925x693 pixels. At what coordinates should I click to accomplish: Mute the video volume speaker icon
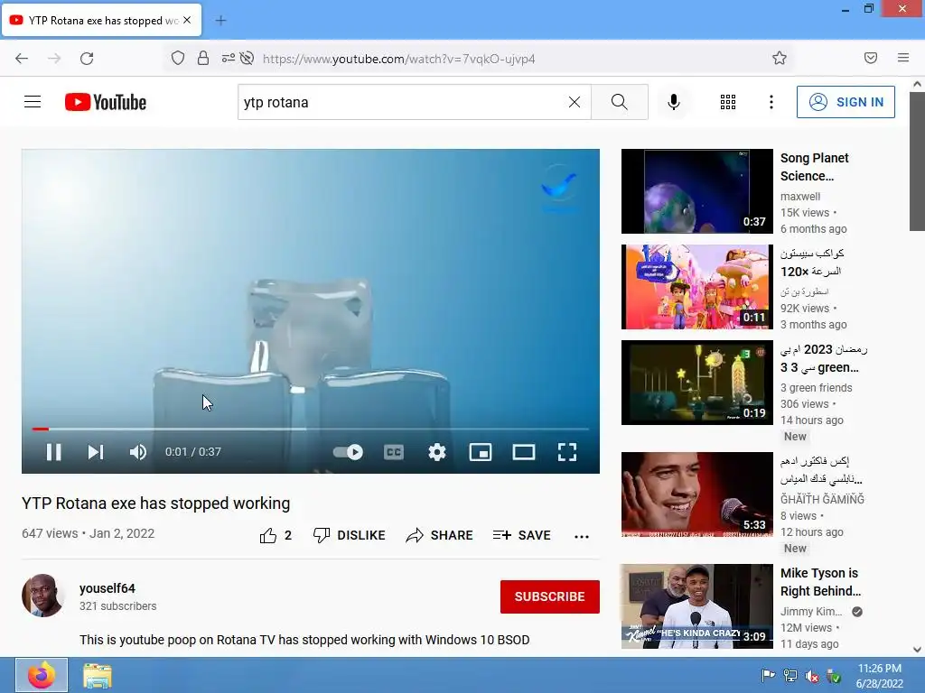point(138,452)
